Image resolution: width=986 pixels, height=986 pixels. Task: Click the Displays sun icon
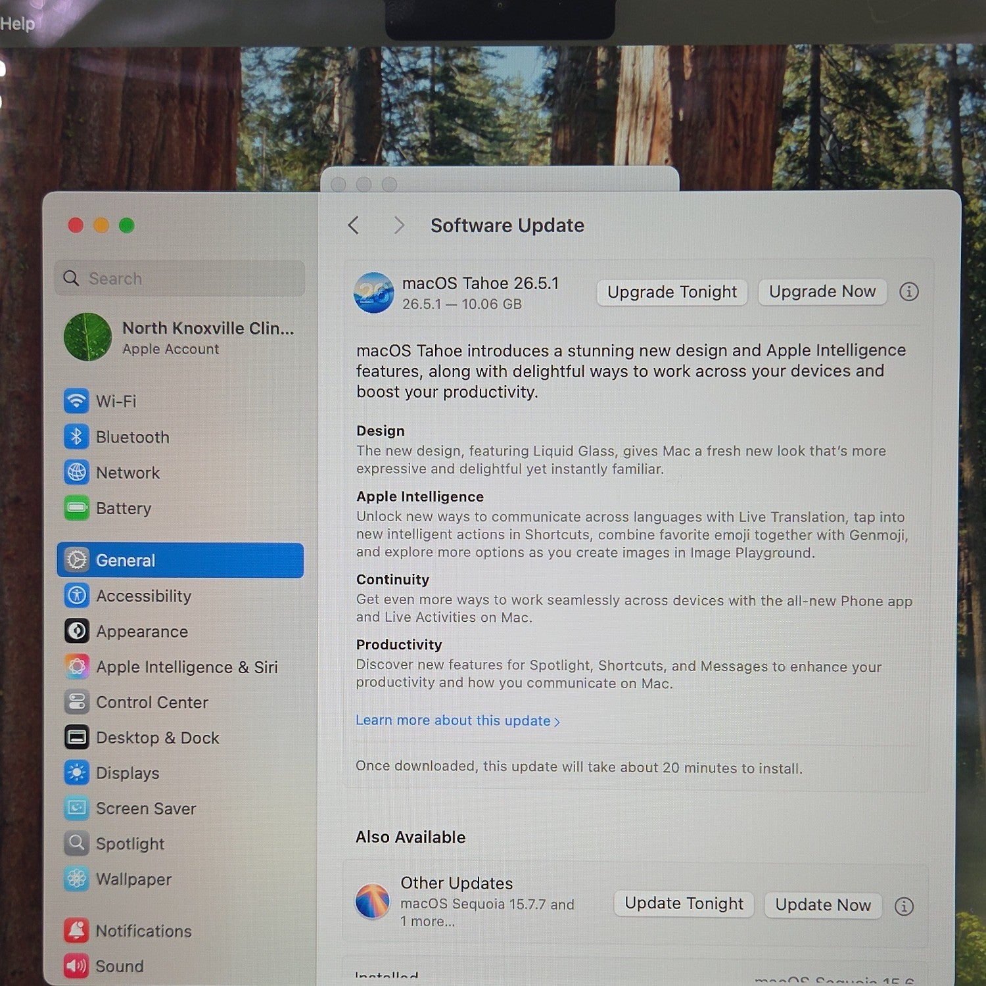click(76, 772)
